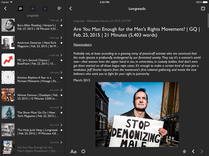
Task: Switch to the starred articles filter tab
Action: (45, 9)
